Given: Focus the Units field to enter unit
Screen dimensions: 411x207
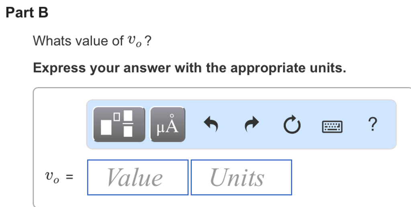Looking at the screenshot, I should point(241,177).
